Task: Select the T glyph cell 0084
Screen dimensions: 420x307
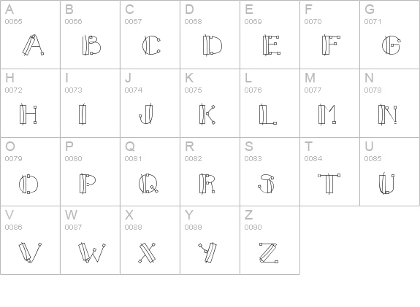Action: coord(329,171)
